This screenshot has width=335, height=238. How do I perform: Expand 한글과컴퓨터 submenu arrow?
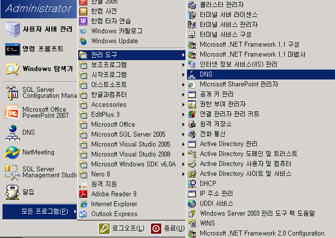pyautogui.click(x=183, y=94)
